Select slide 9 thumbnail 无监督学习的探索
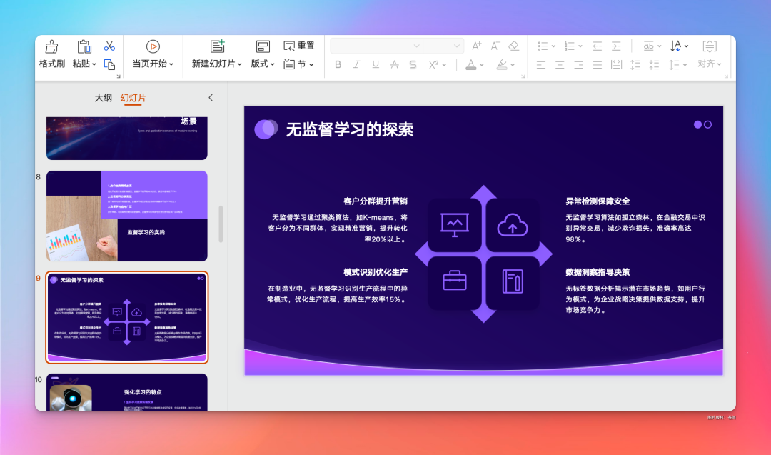 tap(127, 317)
